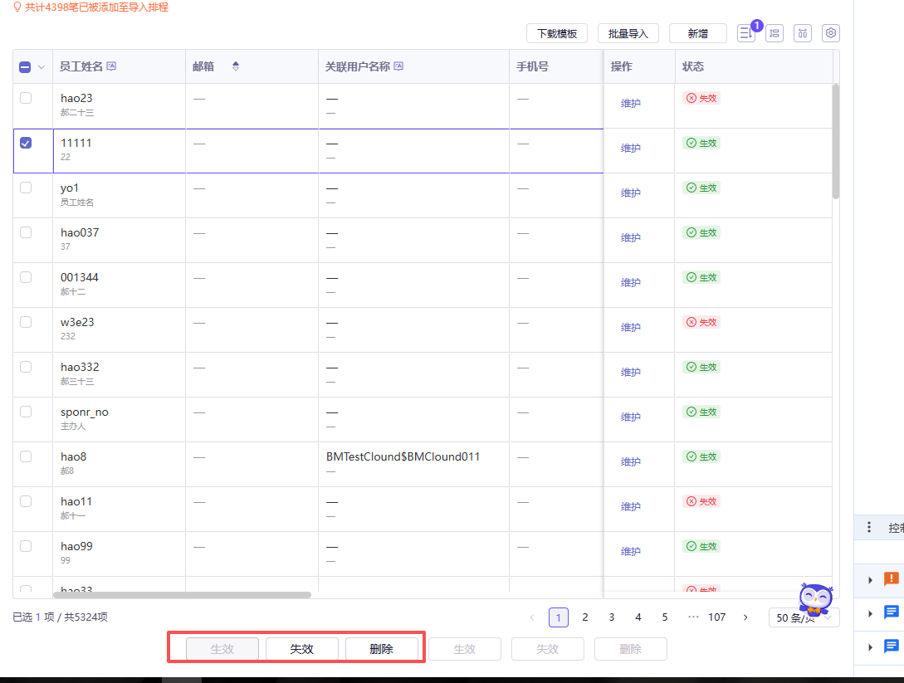The image size is (904, 683).
Task: Open the sort settings icon with badge
Action: 746,33
